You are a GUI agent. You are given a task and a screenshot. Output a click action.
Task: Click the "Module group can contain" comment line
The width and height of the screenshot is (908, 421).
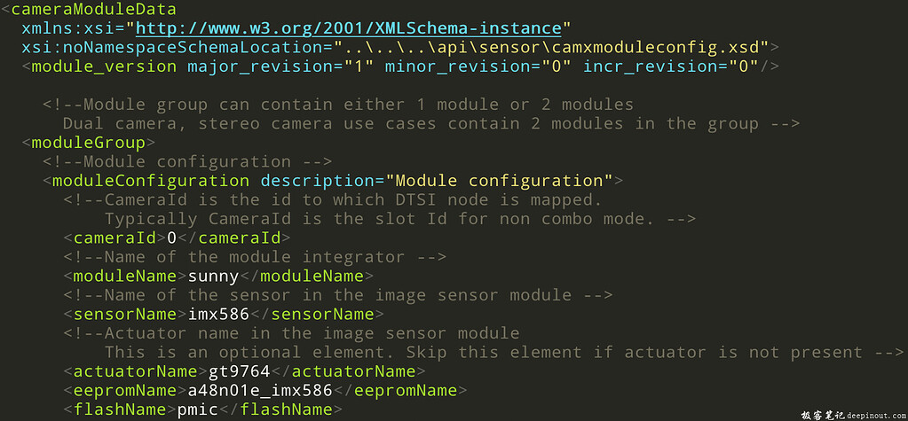337,105
